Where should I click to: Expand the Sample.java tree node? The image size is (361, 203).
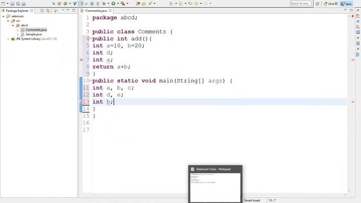17,34
